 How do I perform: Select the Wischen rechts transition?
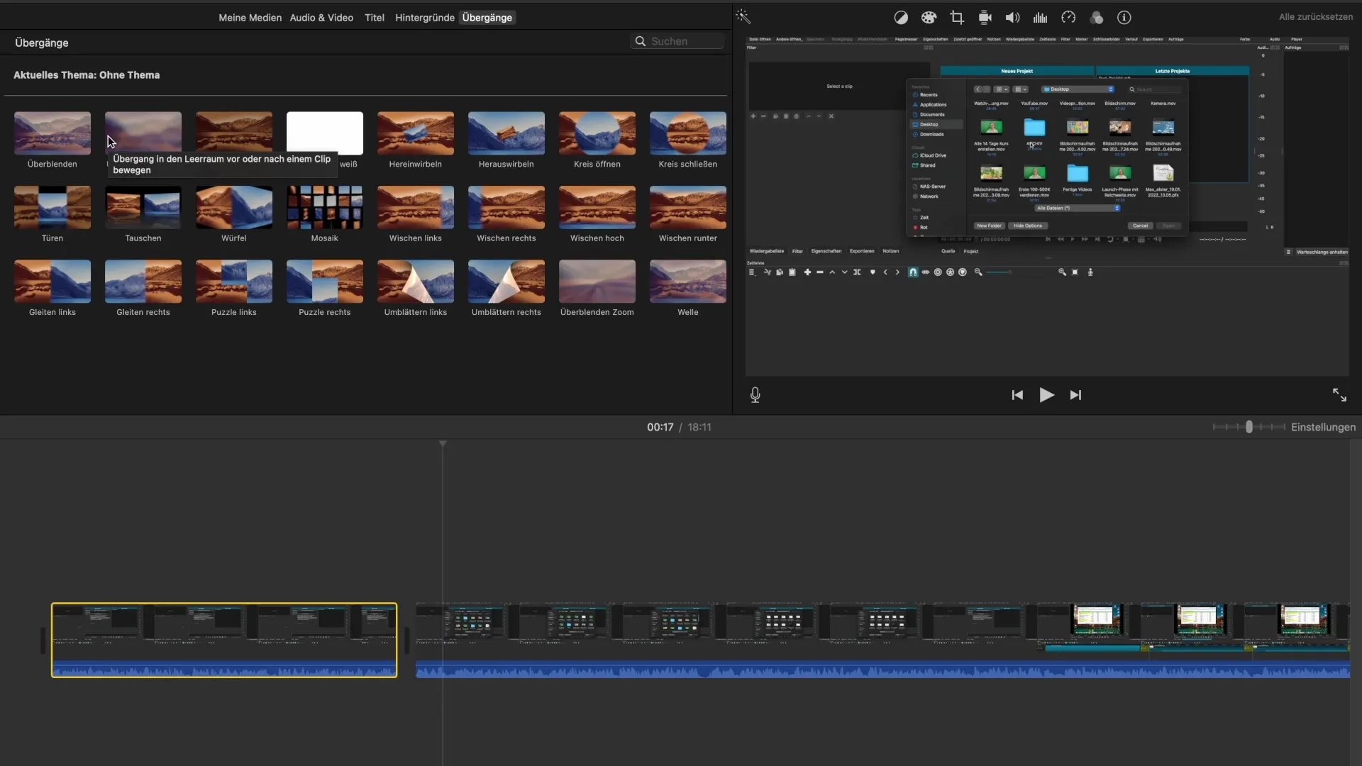coord(506,207)
